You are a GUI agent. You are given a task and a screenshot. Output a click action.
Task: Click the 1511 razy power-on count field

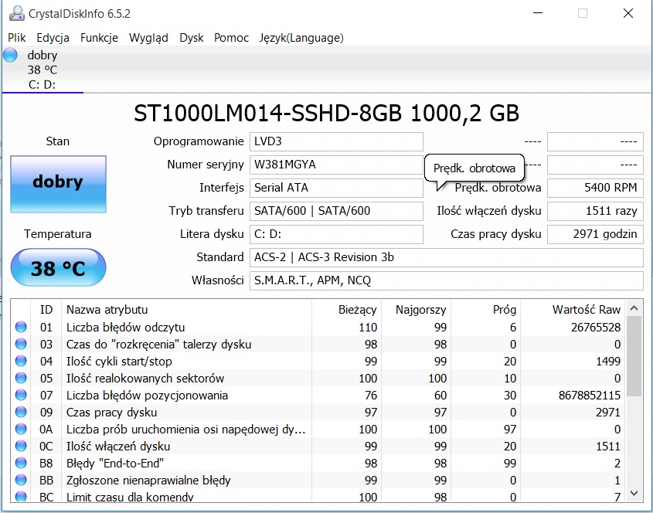(x=595, y=211)
